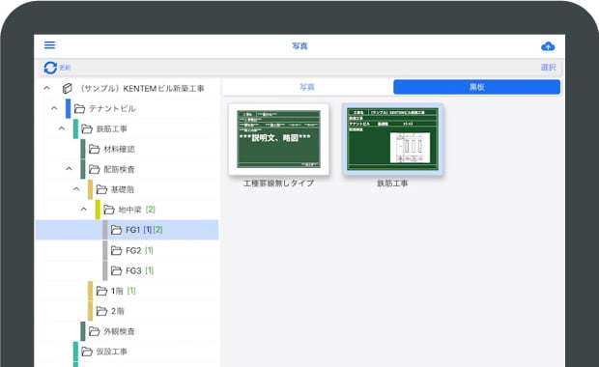Select the 外観検査 tree label

point(119,331)
